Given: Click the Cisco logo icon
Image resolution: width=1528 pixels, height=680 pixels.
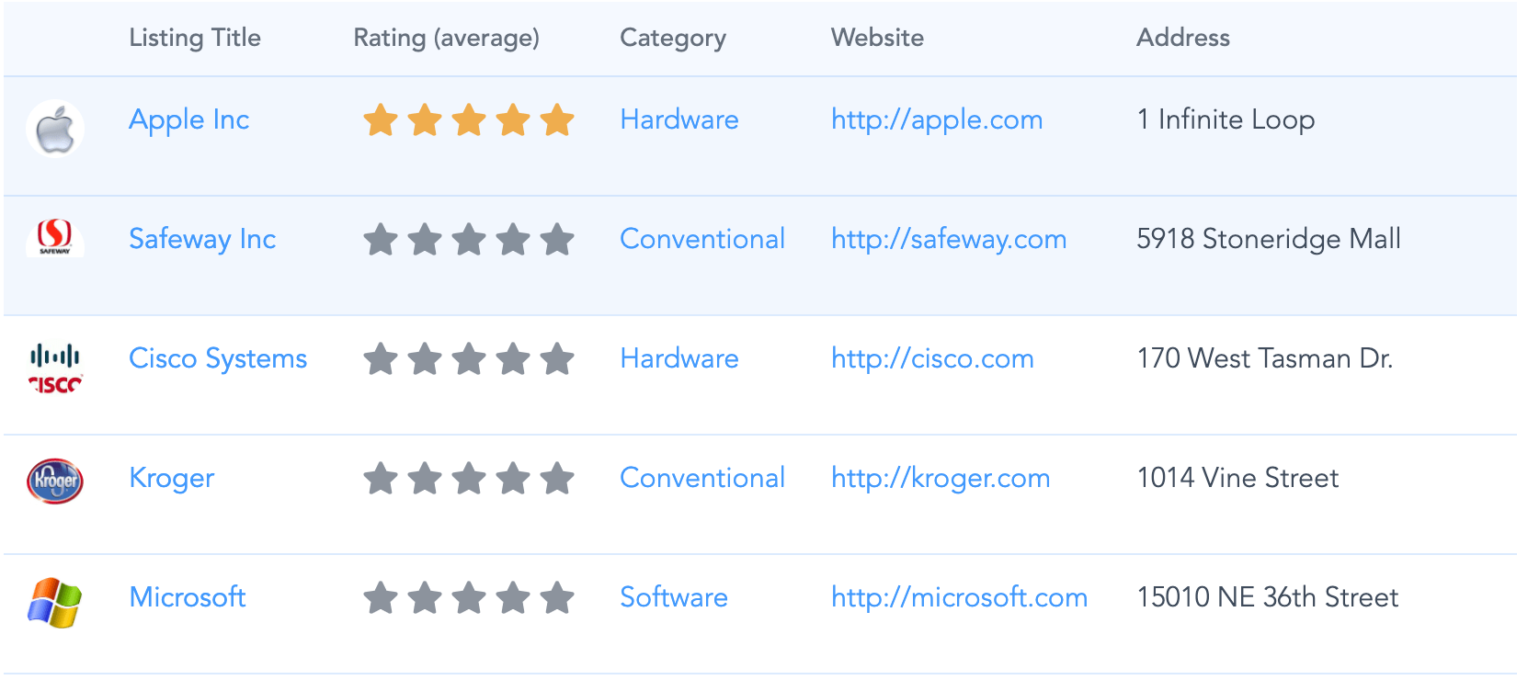Looking at the screenshot, I should coord(55,368).
